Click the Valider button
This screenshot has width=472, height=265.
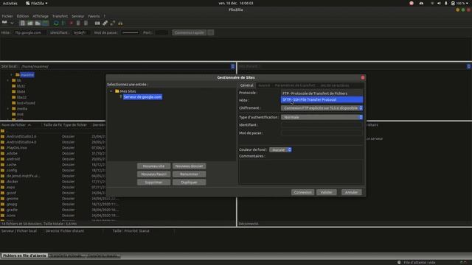click(x=326, y=192)
